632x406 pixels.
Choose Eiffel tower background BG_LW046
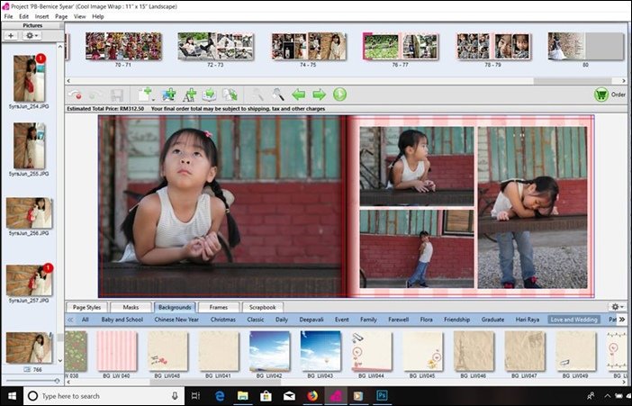(474, 351)
